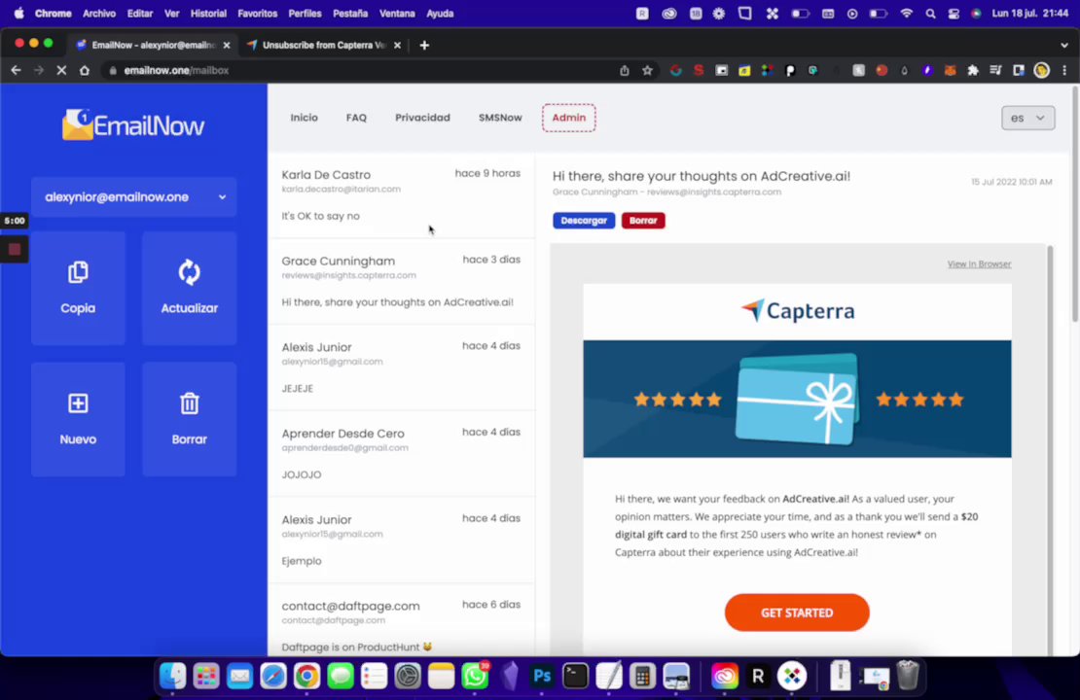The width and height of the screenshot is (1080, 700).
Task: Open the Archivo menu
Action: coord(99,13)
